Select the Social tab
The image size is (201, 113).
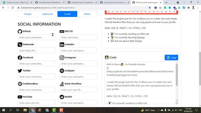click(67, 14)
